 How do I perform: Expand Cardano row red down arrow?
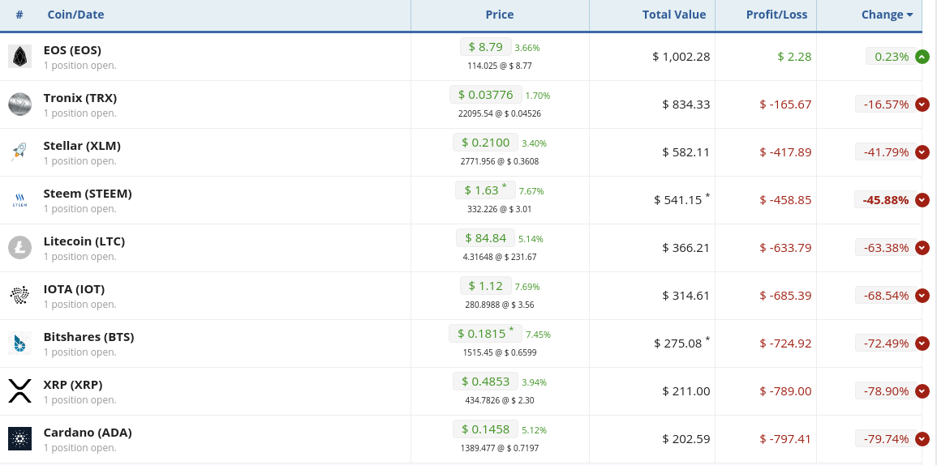922,439
